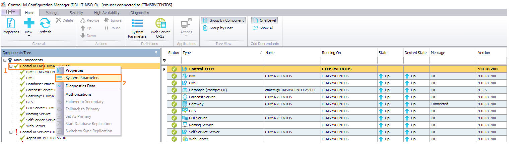Click the grid filter row icon
This screenshot has width=530, height=156.
(x=164, y=61)
